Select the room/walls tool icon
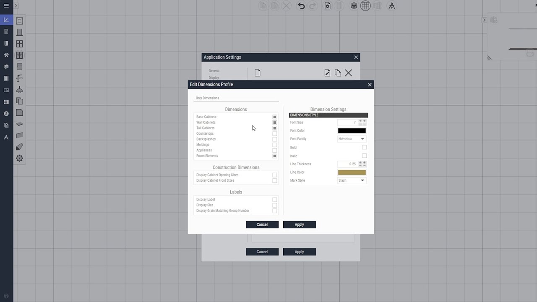This screenshot has height=302, width=537. tap(19, 21)
